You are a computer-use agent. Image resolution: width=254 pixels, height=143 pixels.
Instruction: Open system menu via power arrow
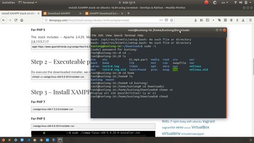(250, 3)
